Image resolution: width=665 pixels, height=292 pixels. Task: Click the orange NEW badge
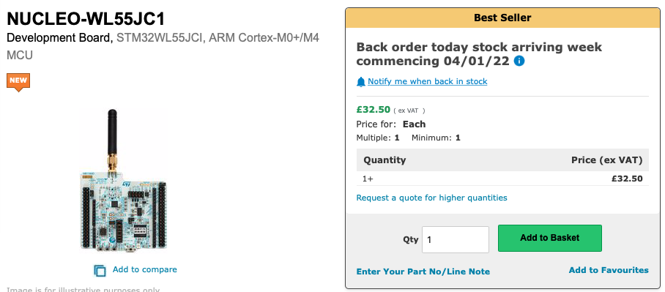[18, 82]
